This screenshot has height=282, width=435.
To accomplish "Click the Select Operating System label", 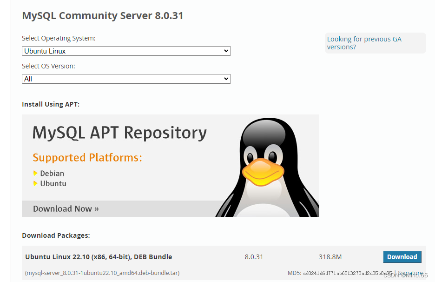I will tap(59, 38).
